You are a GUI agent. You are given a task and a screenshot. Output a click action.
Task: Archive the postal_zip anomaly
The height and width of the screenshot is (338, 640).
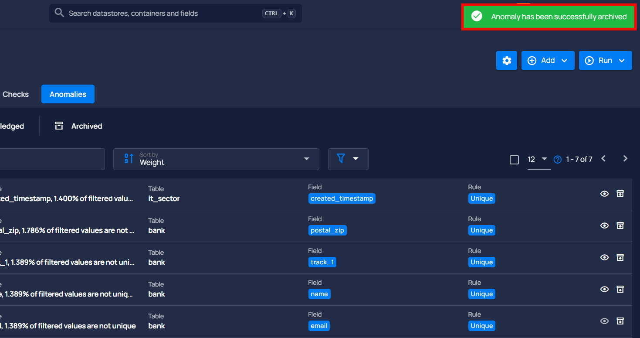[620, 225]
